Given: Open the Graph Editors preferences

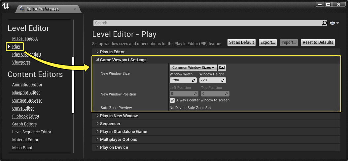Looking at the screenshot, I should pyautogui.click(x=24, y=124).
